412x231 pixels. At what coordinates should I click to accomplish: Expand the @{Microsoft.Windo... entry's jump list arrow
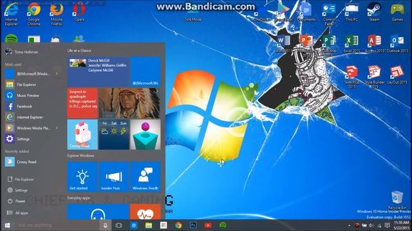[x=57, y=74]
